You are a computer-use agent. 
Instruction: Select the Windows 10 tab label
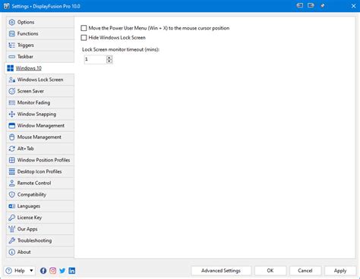(29, 68)
